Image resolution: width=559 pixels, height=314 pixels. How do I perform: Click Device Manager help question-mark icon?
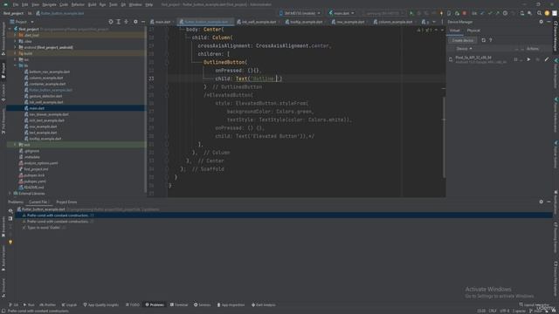click(x=491, y=40)
